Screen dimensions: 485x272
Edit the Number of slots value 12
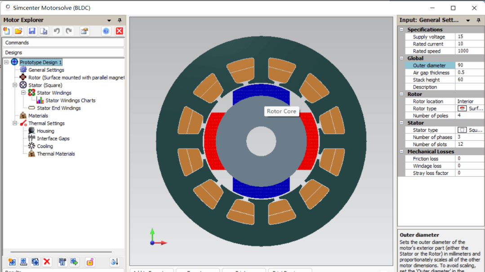470,144
